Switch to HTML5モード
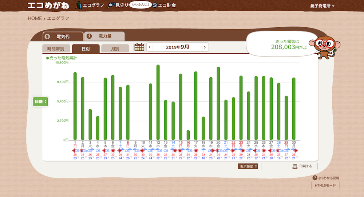364x197 pixels. tap(325, 185)
